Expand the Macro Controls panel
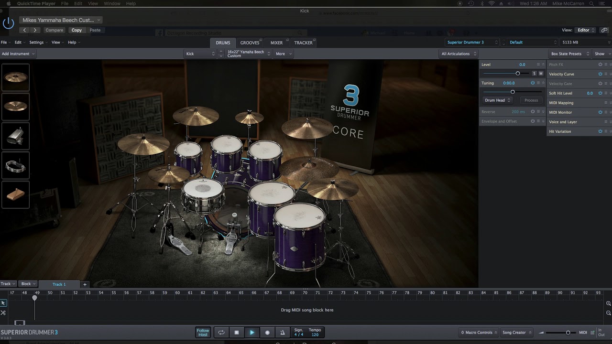This screenshot has width=612, height=344. (x=479, y=333)
